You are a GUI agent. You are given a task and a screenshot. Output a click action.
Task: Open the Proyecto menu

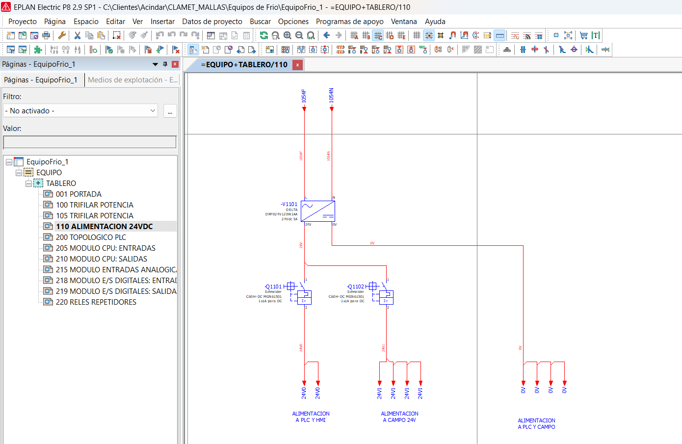point(23,22)
